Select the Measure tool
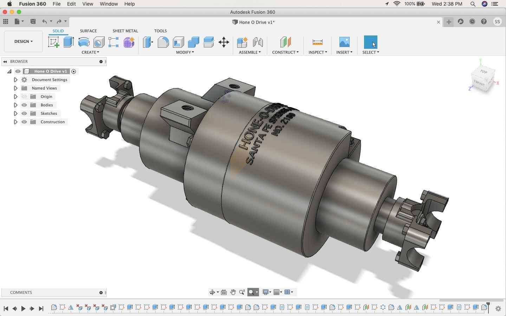 (x=318, y=42)
